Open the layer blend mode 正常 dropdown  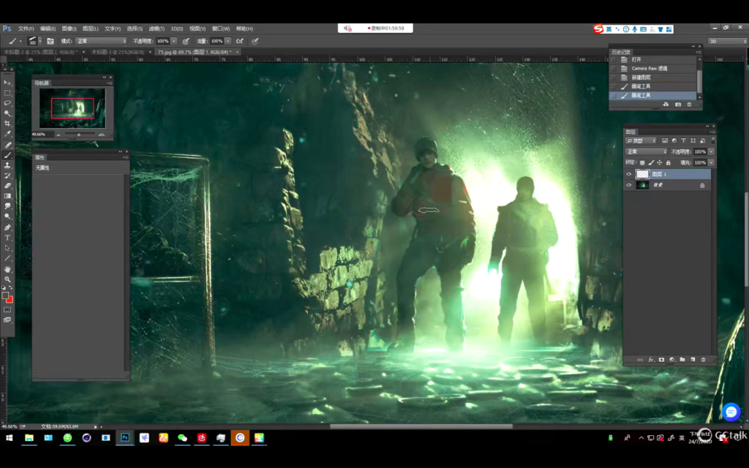(x=647, y=151)
